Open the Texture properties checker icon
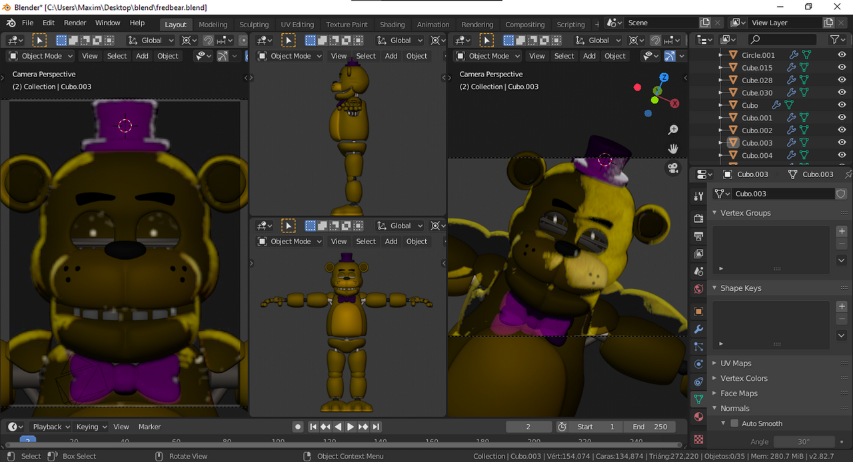 [698, 439]
